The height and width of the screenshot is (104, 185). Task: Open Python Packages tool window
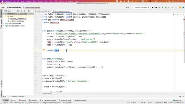click(65, 100)
